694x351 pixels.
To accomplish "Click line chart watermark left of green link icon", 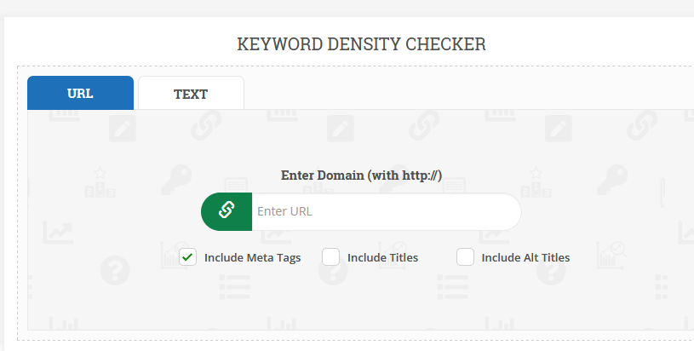I will [58, 231].
